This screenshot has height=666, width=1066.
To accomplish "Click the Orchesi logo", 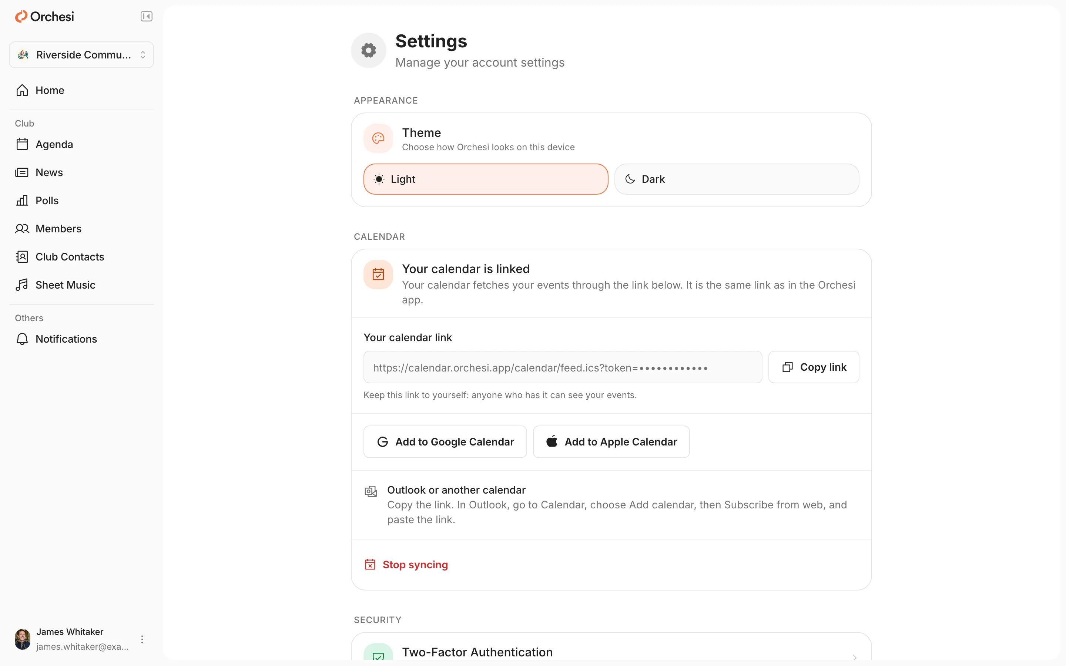I will tap(44, 17).
